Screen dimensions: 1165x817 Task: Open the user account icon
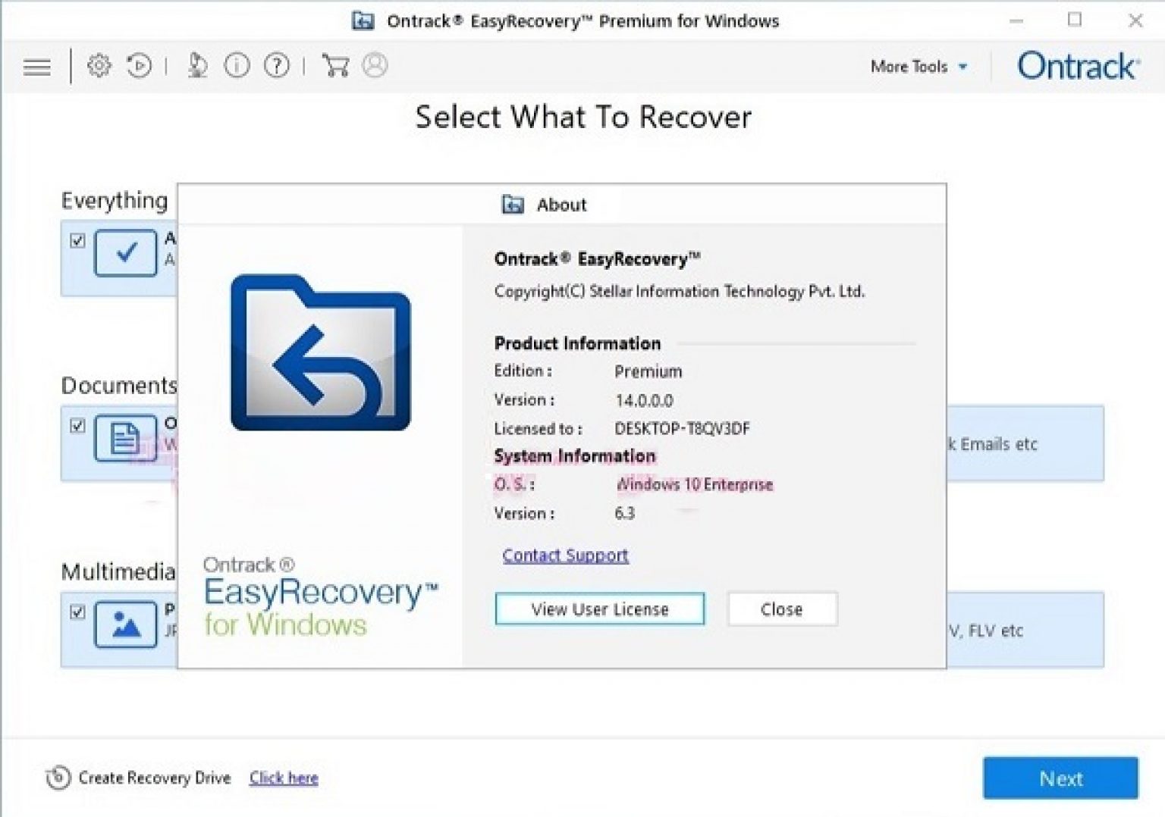pos(375,66)
